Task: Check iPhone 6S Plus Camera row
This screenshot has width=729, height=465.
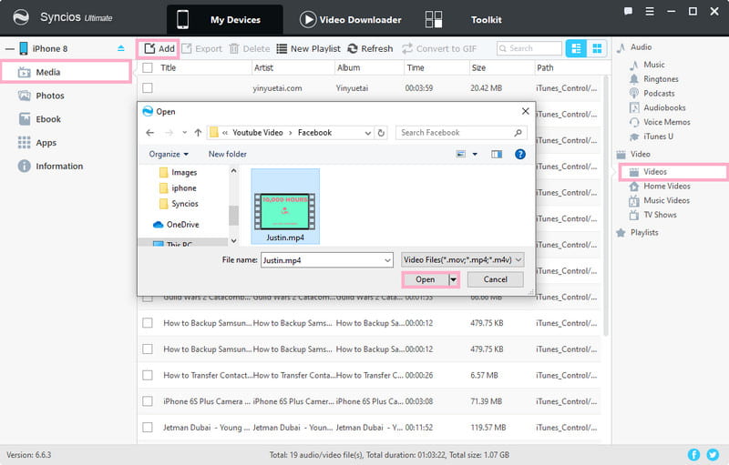Action: 148,401
